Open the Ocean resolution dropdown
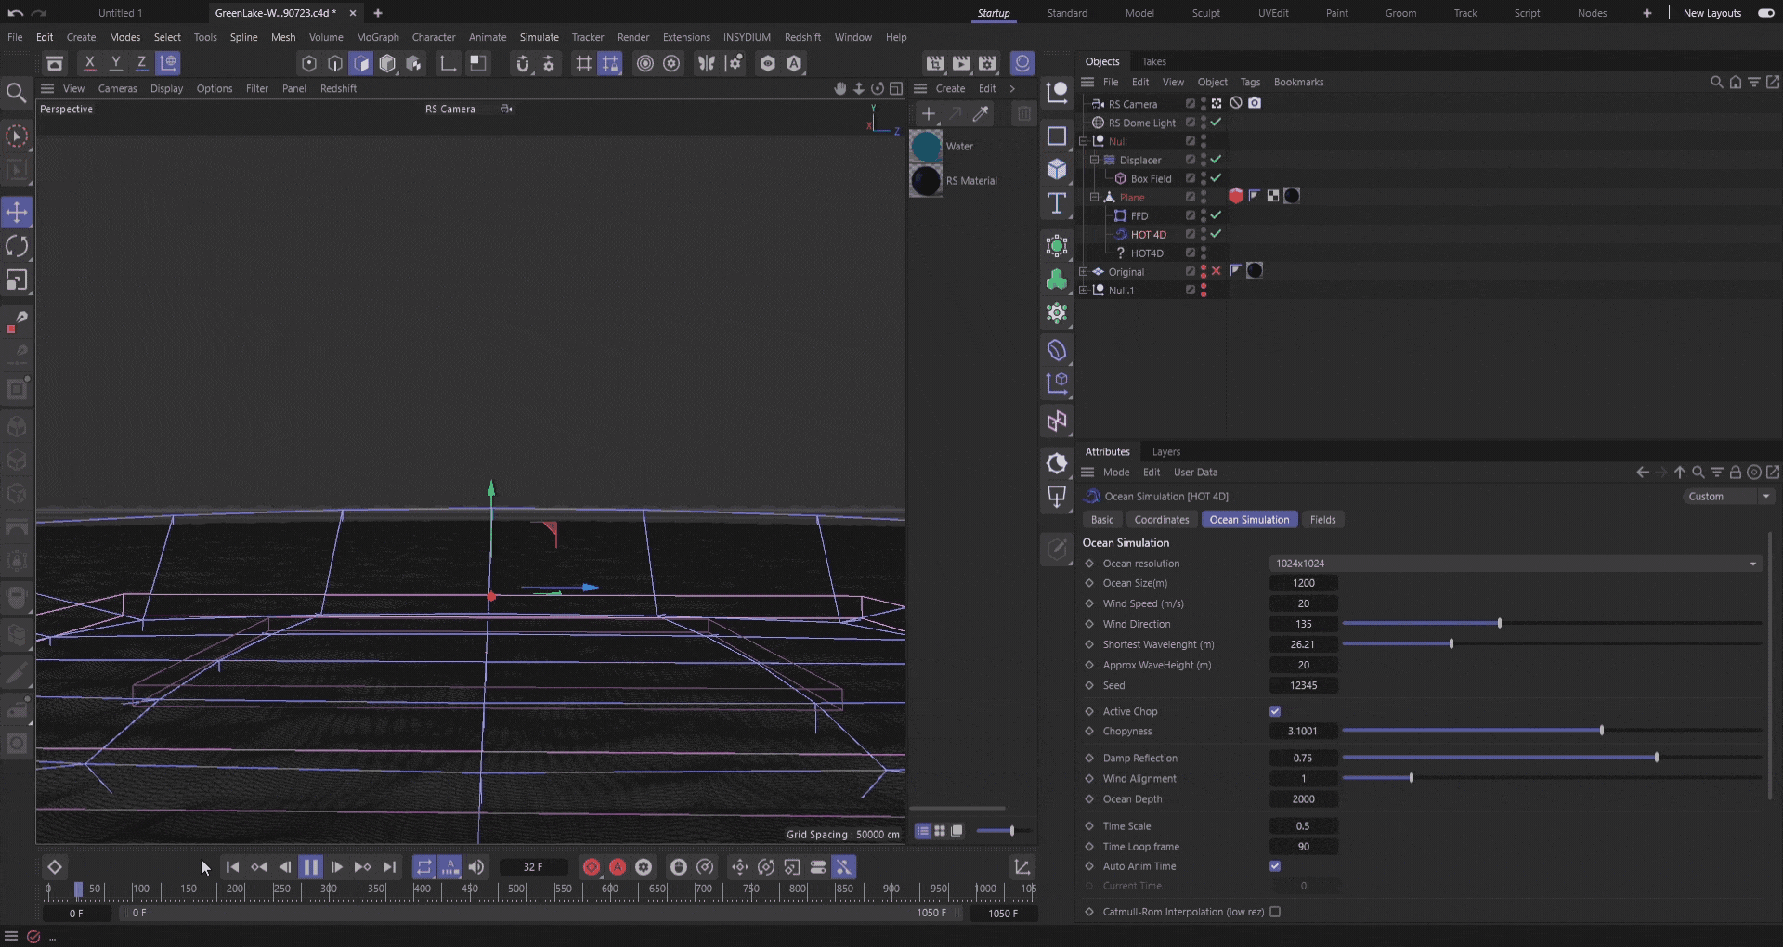 (1514, 564)
